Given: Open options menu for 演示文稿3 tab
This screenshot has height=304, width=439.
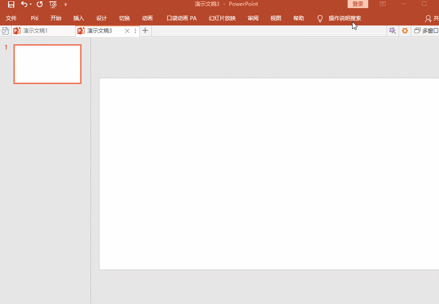Looking at the screenshot, I should click(135, 31).
